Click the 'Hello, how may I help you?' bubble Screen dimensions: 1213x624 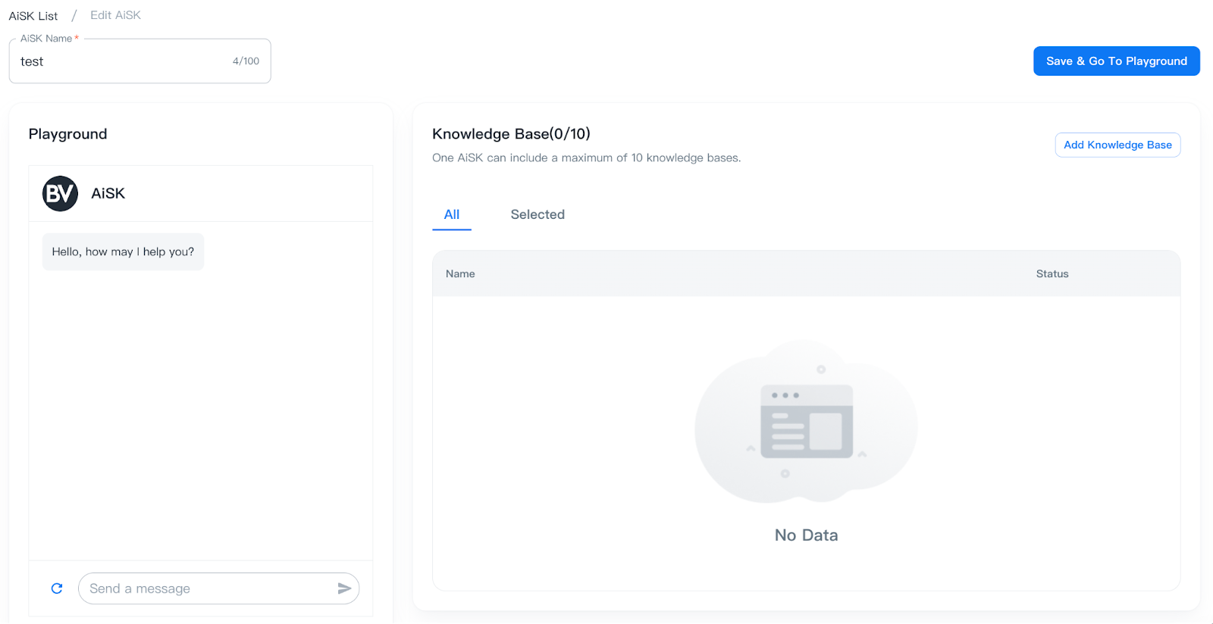(123, 251)
